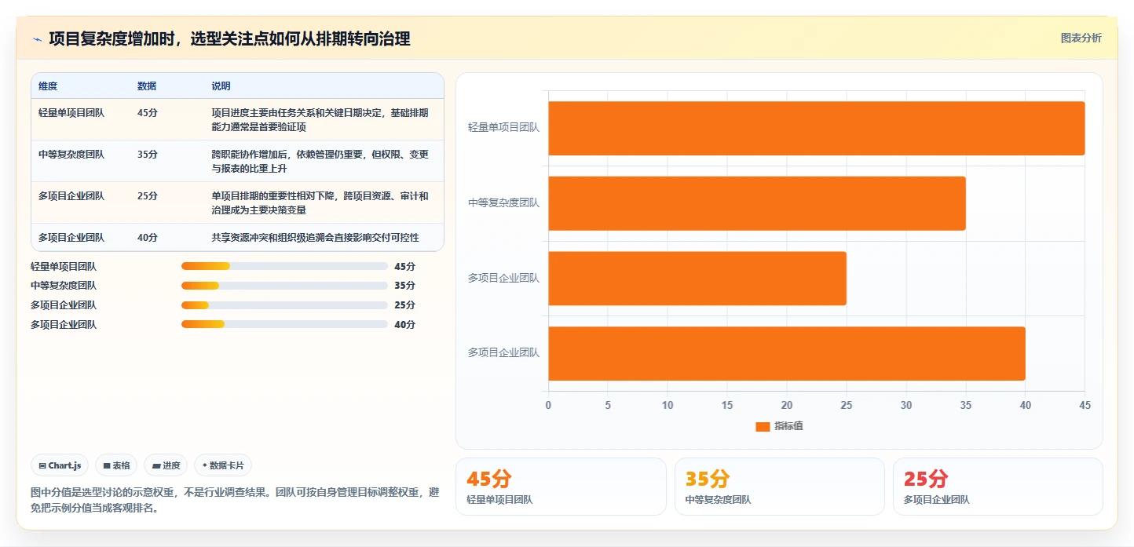Screen dimensions: 1134x547
Task: Select the 数据卡片 chip
Action: [x=223, y=465]
